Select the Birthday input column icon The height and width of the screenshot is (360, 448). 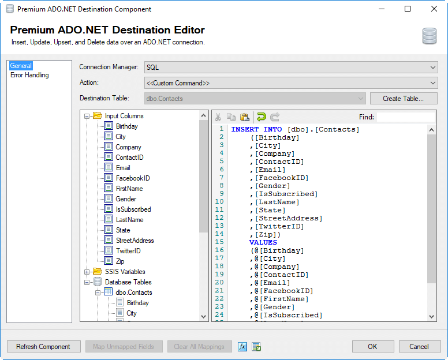pyautogui.click(x=109, y=126)
